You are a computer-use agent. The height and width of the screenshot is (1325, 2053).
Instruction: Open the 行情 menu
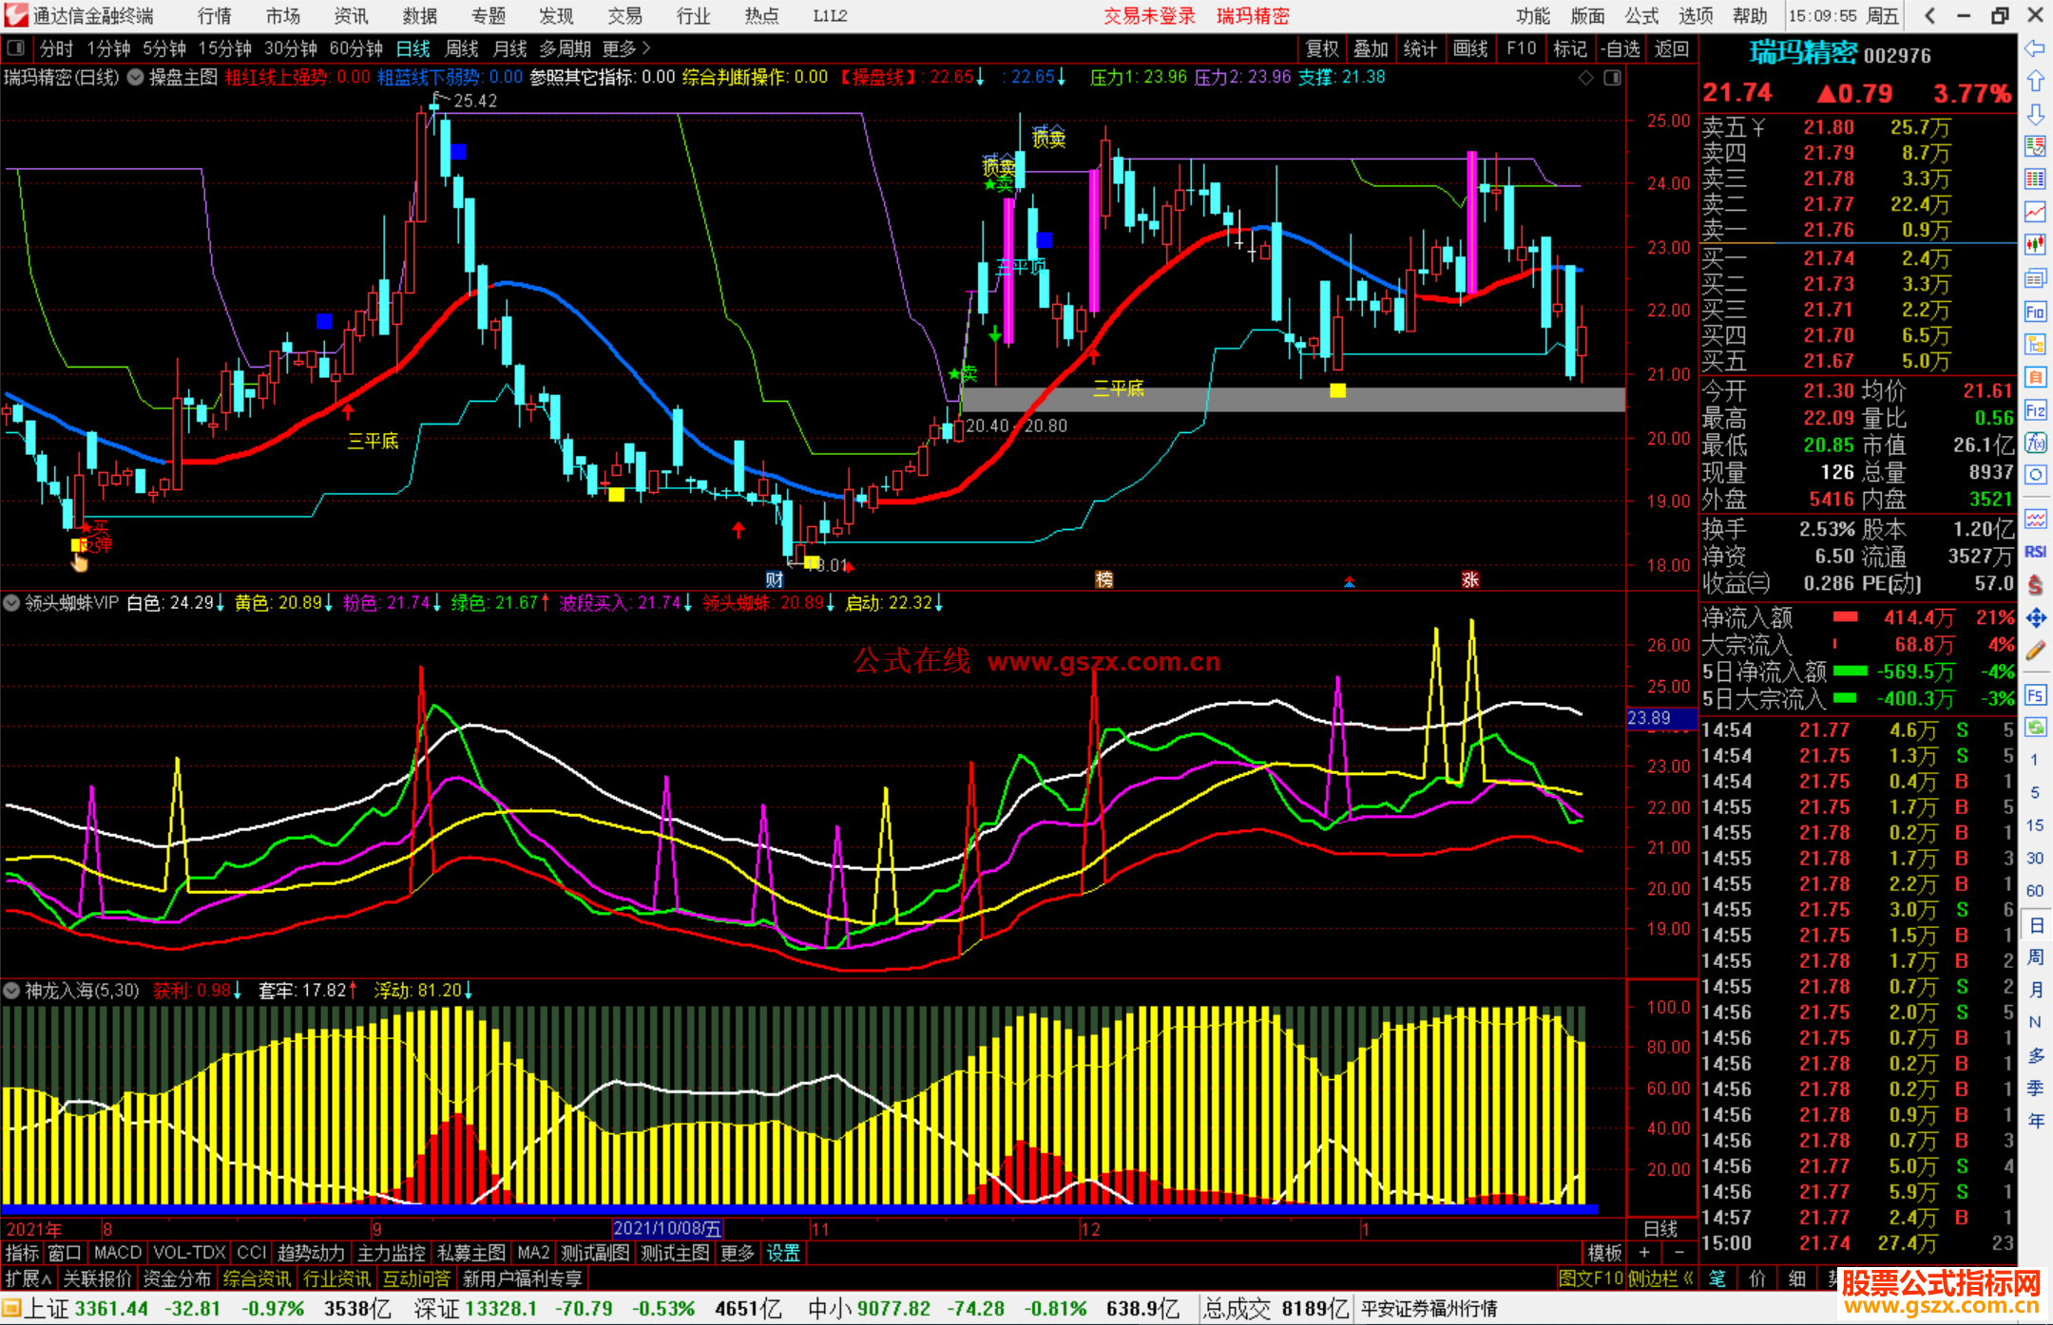(x=215, y=16)
